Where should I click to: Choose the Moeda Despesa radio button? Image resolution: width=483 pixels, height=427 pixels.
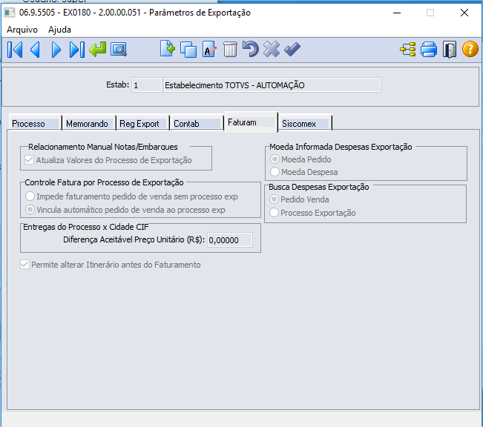coord(303,172)
